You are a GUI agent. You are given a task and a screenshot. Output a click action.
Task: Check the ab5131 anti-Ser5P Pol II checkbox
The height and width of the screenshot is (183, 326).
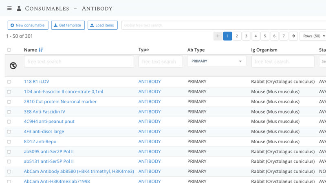[x=9, y=161]
